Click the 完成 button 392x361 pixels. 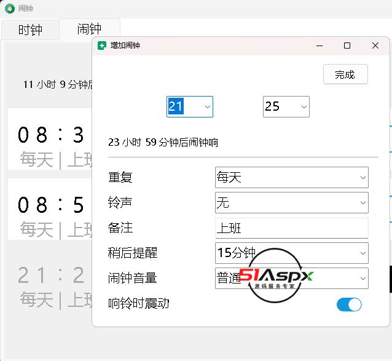pyautogui.click(x=345, y=74)
